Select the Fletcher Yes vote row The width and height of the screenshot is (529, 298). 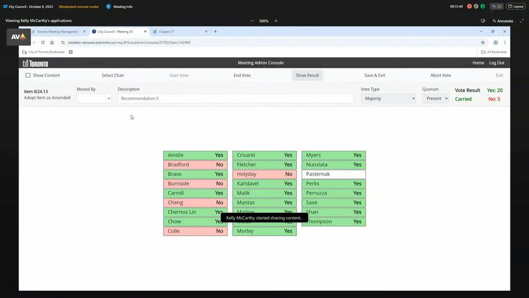point(264,165)
